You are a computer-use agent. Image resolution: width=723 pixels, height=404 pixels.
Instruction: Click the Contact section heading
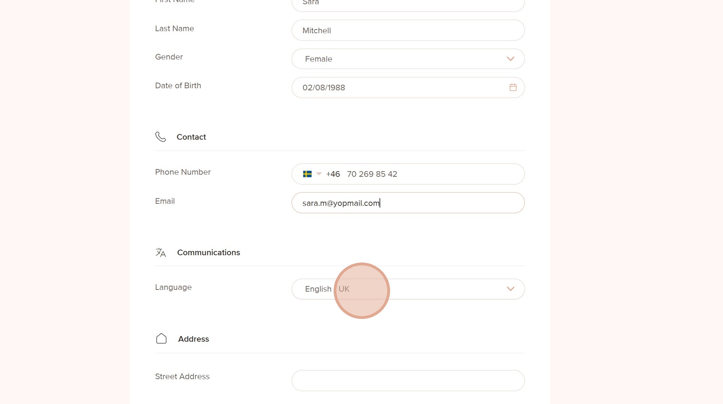pos(191,137)
